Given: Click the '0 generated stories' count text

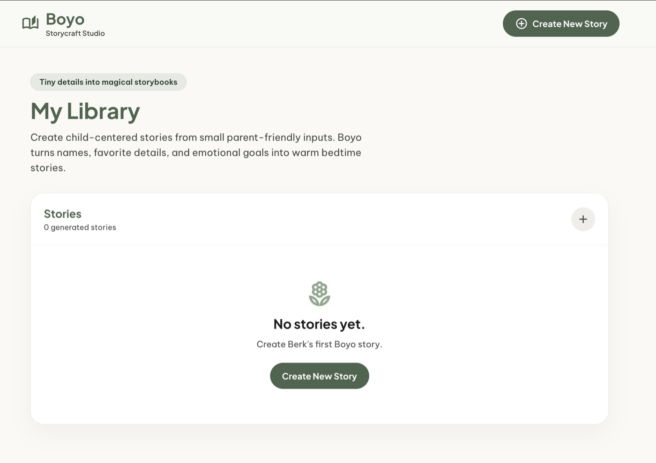Looking at the screenshot, I should click(x=80, y=227).
